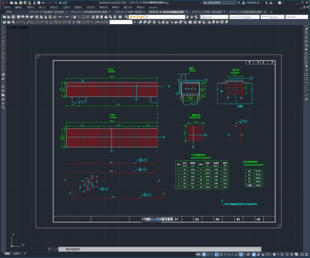The width and height of the screenshot is (310, 258).
Task: Select the Rotate modify tool
Action: tap(306, 54)
